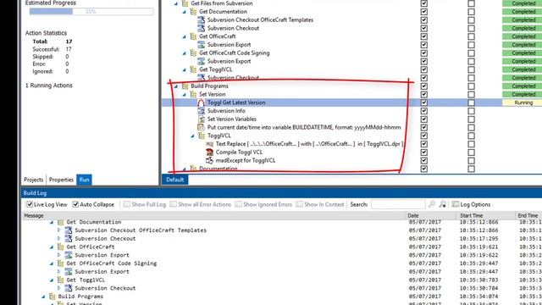Click the Subversion Checkout OfficeCraft Templates icon in Build Log

69,230
